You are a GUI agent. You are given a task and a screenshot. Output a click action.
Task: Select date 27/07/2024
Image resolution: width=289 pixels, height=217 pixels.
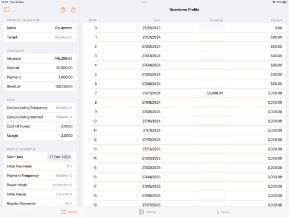[151, 93]
